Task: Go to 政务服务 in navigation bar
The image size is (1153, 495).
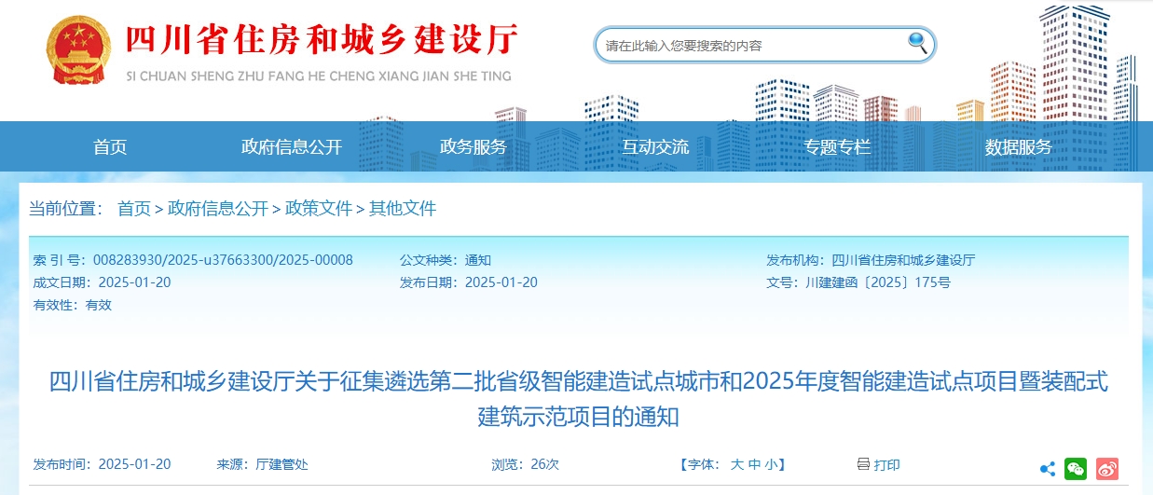Action: pyautogui.click(x=473, y=147)
